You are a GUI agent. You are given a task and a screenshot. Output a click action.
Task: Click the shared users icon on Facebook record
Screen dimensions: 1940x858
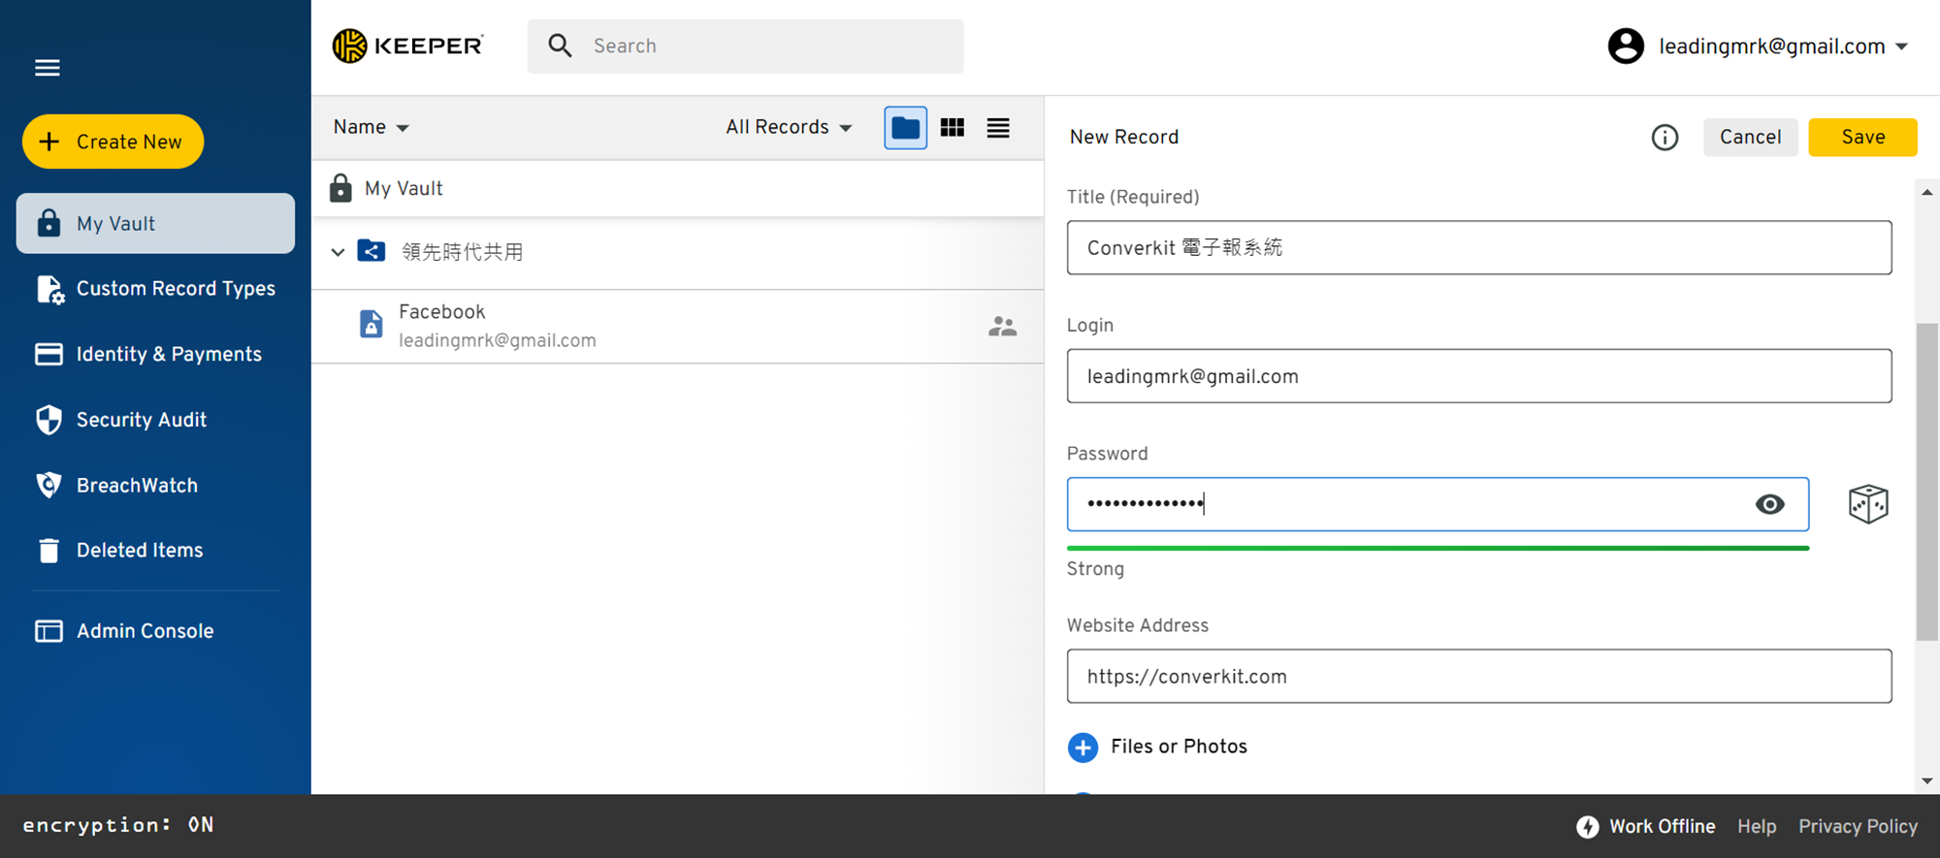pyautogui.click(x=1002, y=327)
